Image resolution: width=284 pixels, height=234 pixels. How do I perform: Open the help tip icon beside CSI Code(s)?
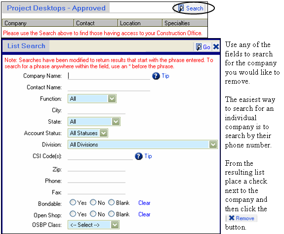click(x=139, y=156)
